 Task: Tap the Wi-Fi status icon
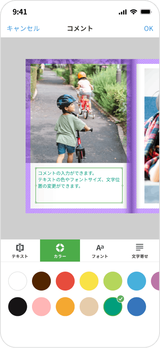[x=134, y=12]
